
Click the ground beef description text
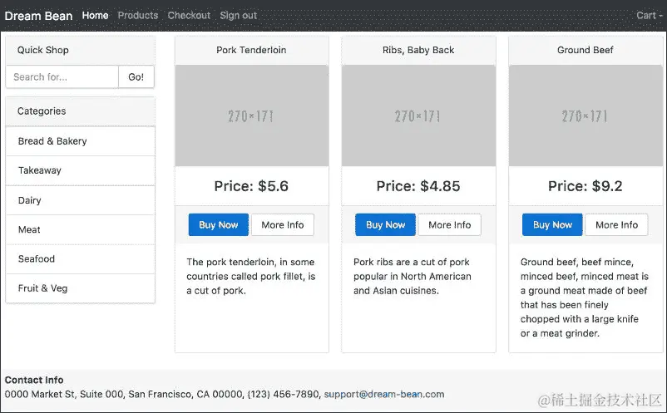[585, 297]
